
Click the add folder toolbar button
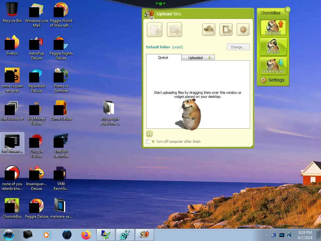coord(174,30)
